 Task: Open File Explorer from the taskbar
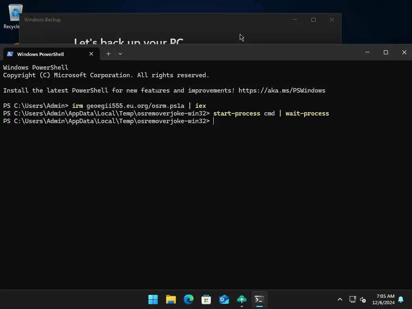[171, 299]
